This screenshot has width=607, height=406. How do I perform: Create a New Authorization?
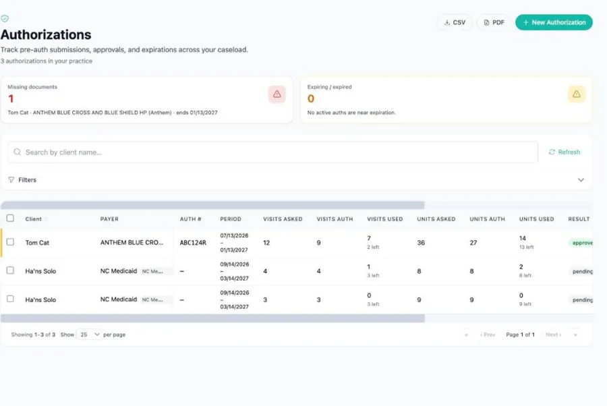coord(554,22)
